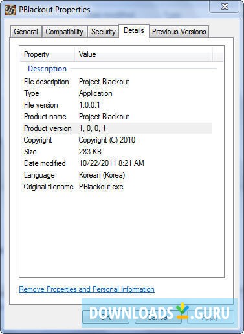Select the Product name property label
Image resolution: width=244 pixels, height=334 pixels.
[45, 117]
